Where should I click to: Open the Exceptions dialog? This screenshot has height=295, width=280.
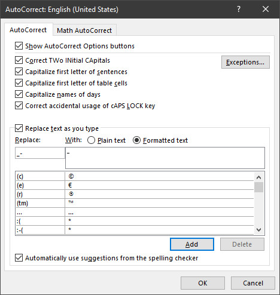[x=245, y=62]
